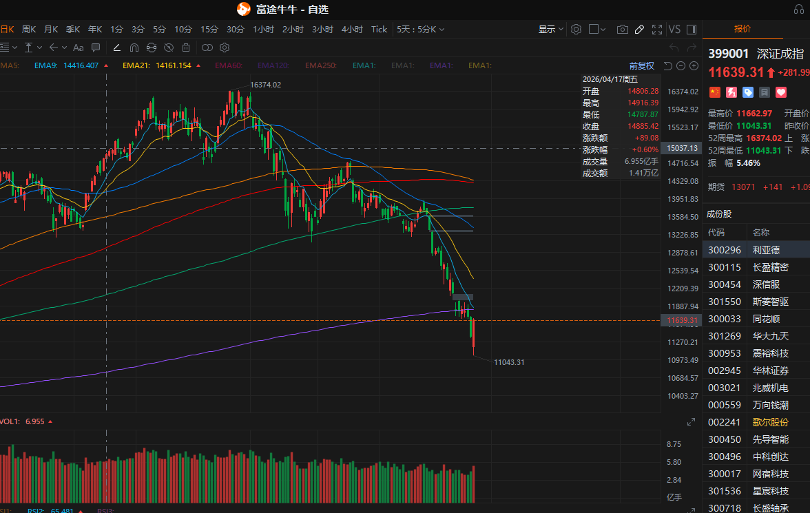810x513 pixels.
Task: Select the trend line drawing tool
Action: [x=117, y=48]
